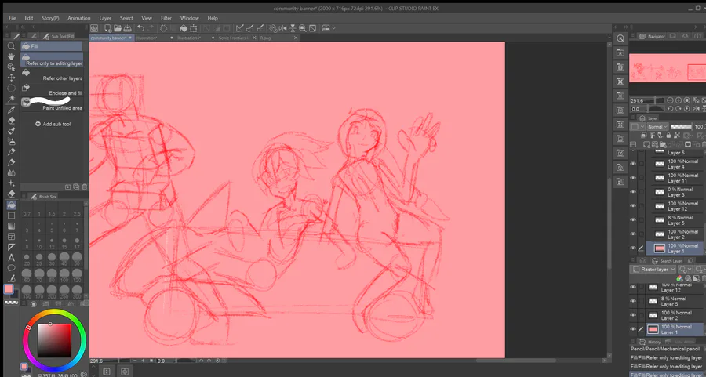The height and width of the screenshot is (377, 706).
Task: Click the color wheel saturation square
Action: (54, 340)
